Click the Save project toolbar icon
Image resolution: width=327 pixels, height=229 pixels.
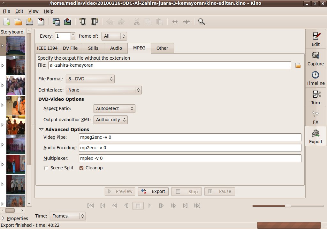point(29,22)
